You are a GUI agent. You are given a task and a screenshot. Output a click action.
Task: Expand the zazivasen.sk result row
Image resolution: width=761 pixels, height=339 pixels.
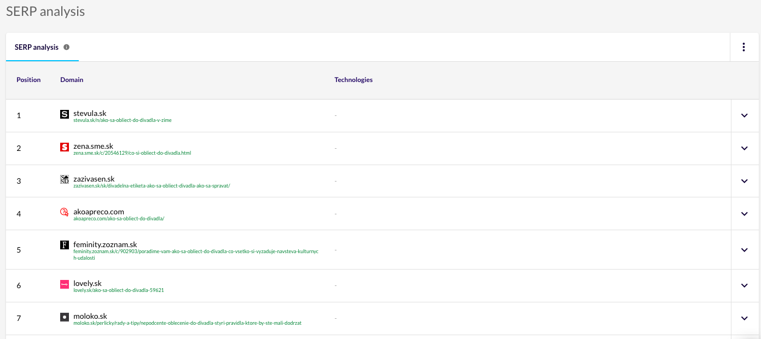click(x=744, y=181)
